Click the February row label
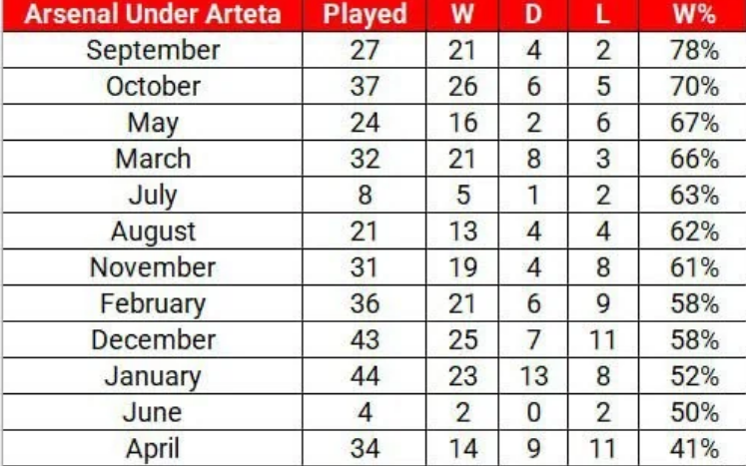 click(x=153, y=303)
